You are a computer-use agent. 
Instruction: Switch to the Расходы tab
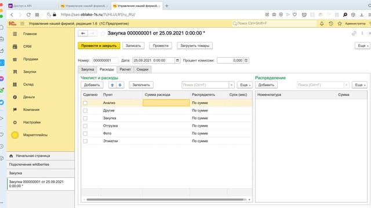click(x=107, y=69)
